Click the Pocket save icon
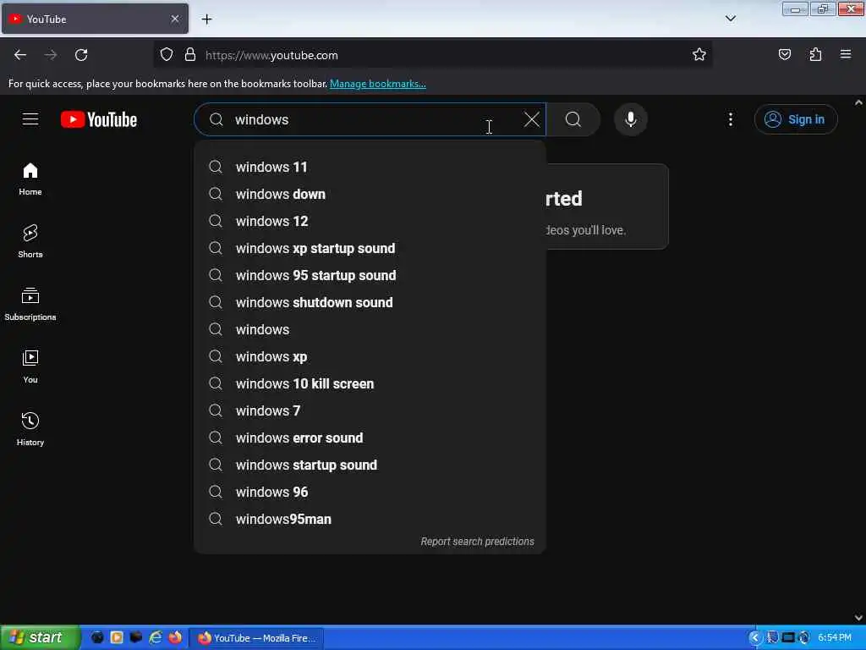Screen dimensions: 866x650 784,55
